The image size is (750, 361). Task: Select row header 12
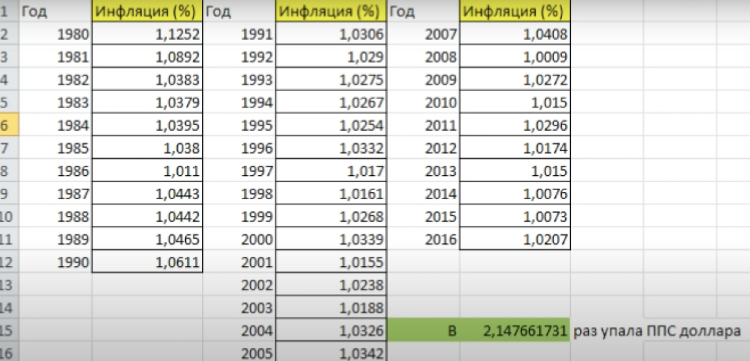9,262
